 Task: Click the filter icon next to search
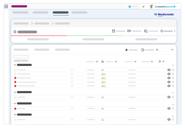tap(172, 50)
